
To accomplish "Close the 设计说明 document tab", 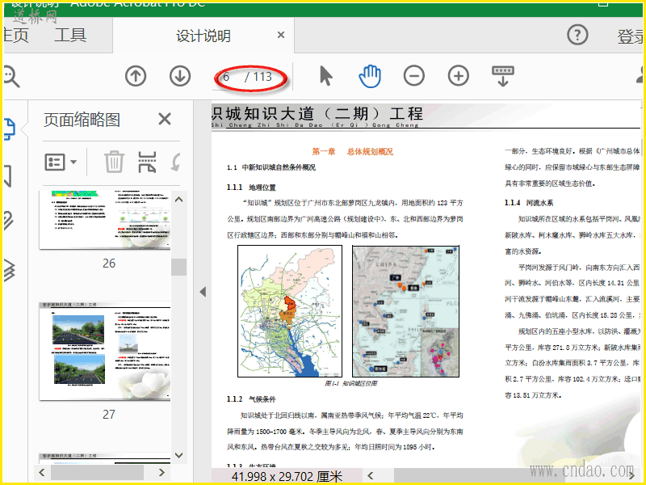I will click(281, 35).
